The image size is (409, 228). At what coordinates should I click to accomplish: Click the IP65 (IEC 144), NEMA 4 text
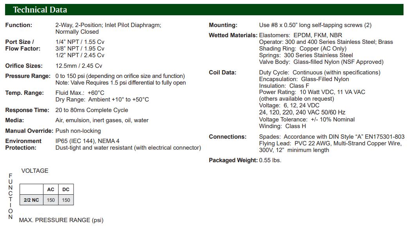coord(87,141)
